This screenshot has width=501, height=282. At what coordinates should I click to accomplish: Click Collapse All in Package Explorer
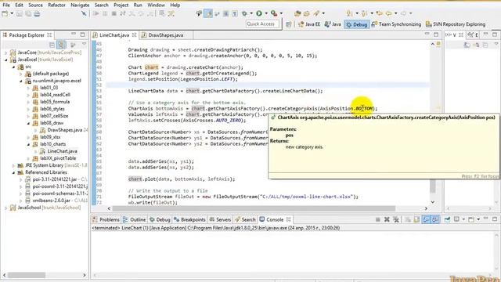click(52, 45)
